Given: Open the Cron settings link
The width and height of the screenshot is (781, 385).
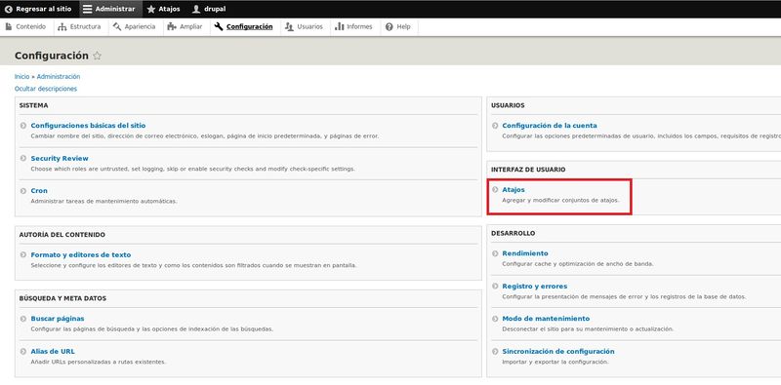Looking at the screenshot, I should [39, 191].
